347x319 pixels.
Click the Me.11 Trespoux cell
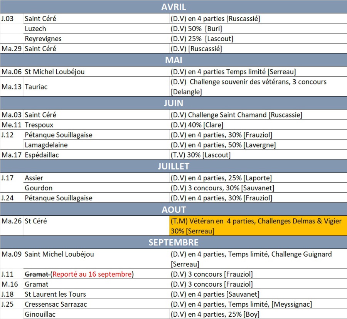pos(39,125)
